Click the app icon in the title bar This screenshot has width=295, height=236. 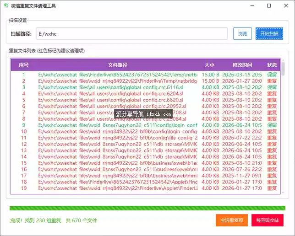coord(6,5)
